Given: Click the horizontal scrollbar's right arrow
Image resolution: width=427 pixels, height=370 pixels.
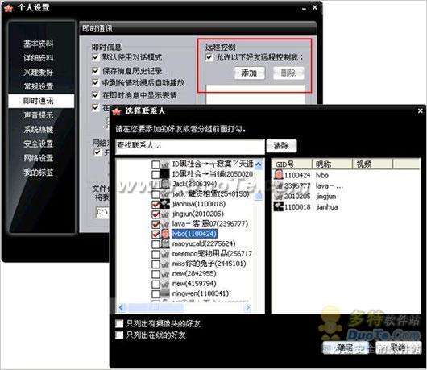Looking at the screenshot, I should (x=248, y=307).
